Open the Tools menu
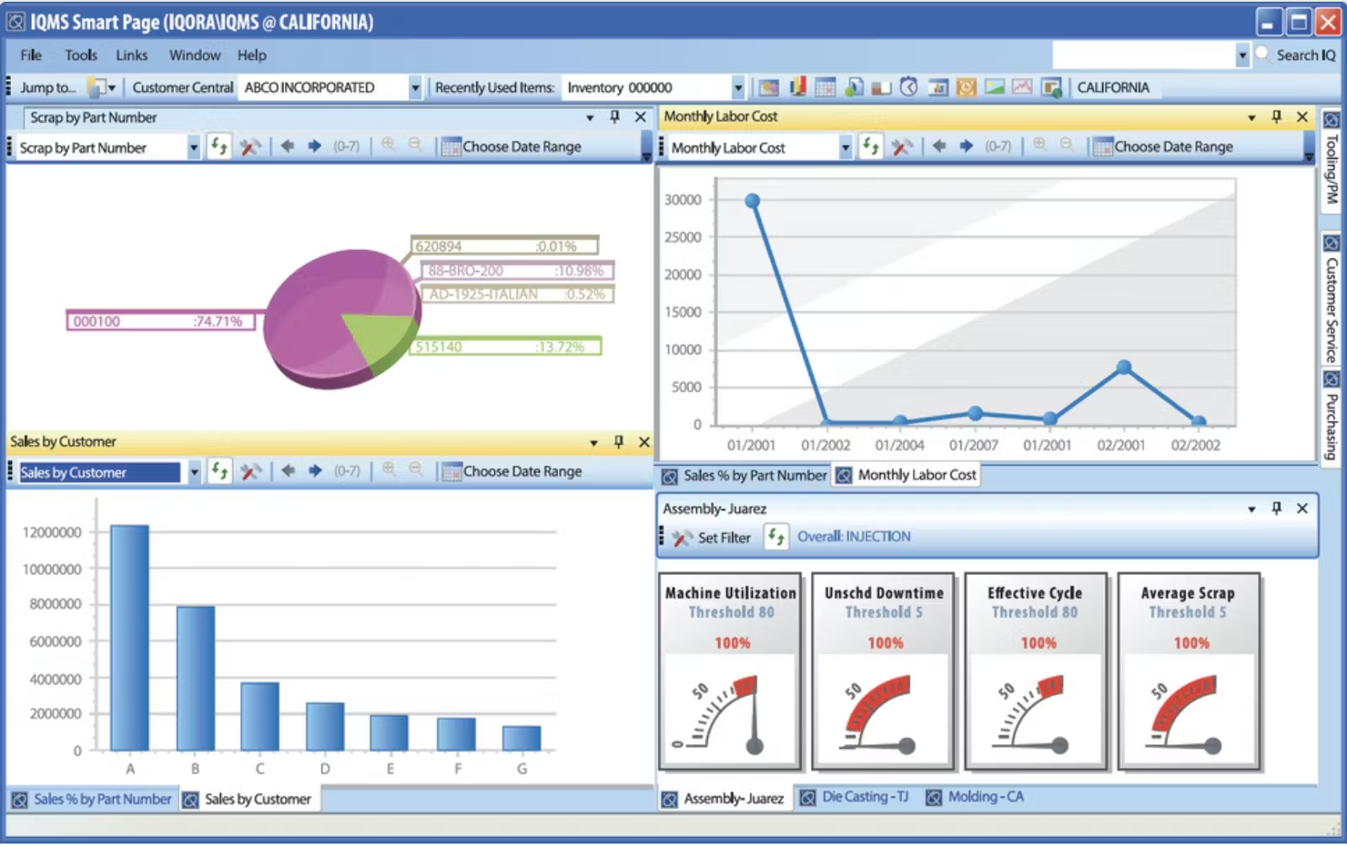1347x847 pixels. [80, 55]
